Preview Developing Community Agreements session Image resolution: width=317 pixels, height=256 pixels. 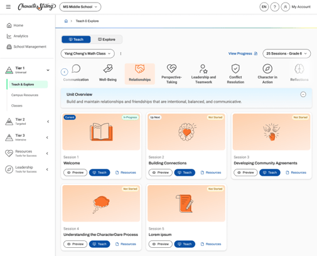[245, 173]
